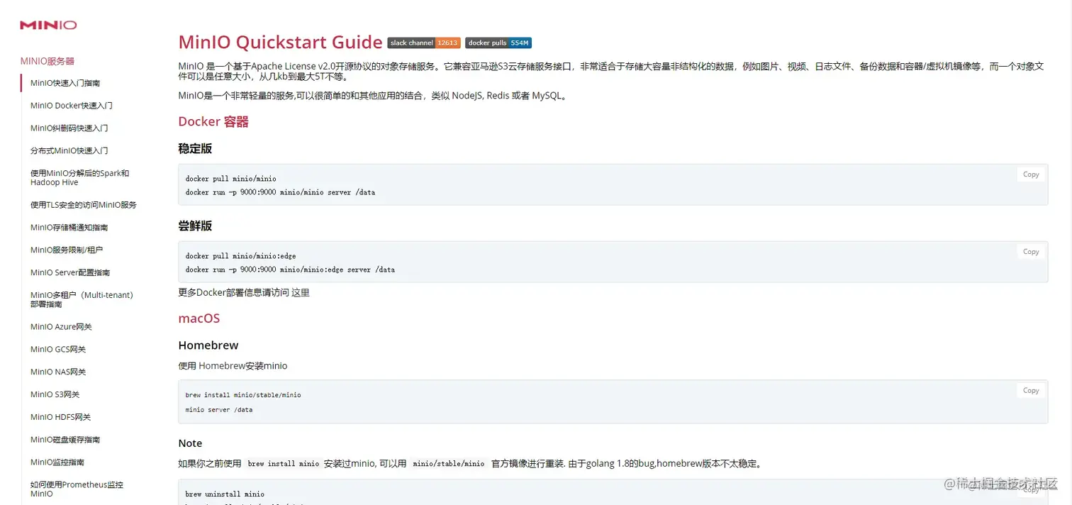Image resolution: width=1072 pixels, height=505 pixels.
Task: Click the MinIO logo
Action: [48, 25]
